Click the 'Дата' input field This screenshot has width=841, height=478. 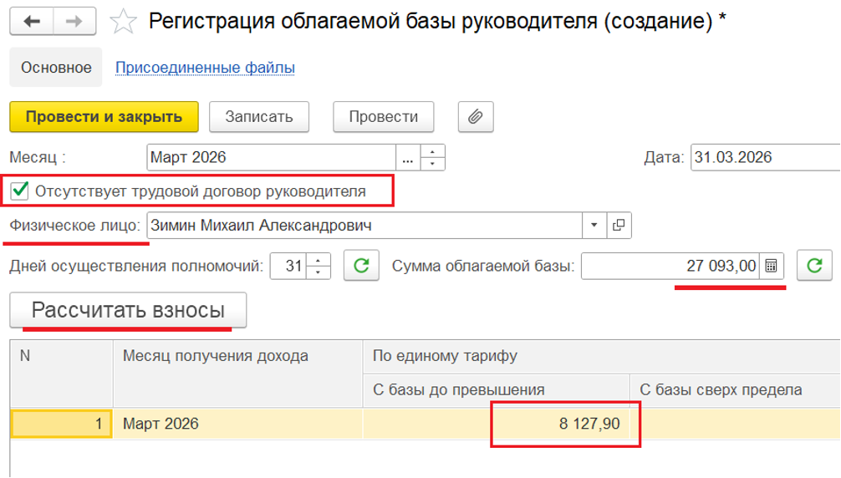762,158
